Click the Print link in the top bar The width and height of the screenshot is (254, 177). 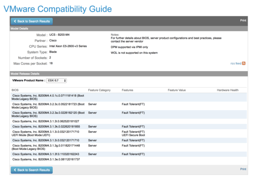[243, 20]
